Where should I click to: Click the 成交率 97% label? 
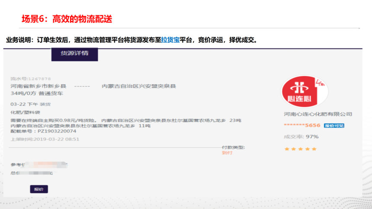301,137
